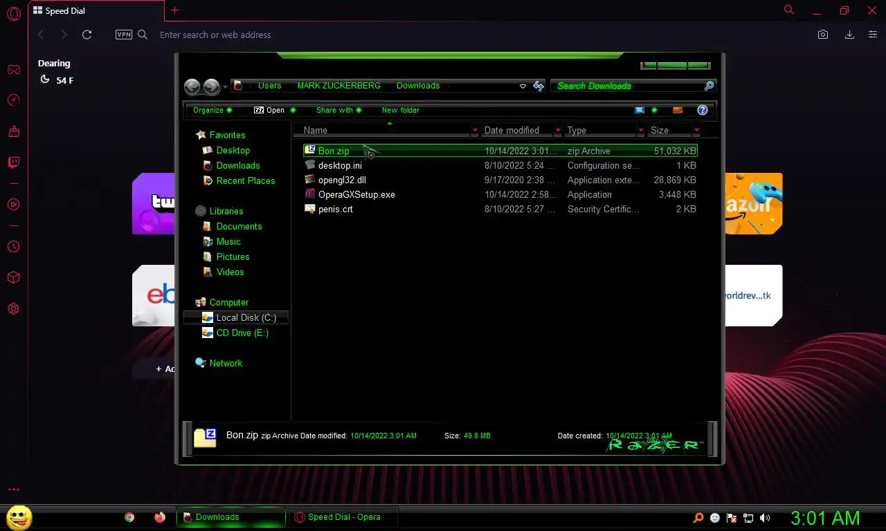Click the three-dots sidebar setup button
The height and width of the screenshot is (531, 886).
(x=13, y=490)
